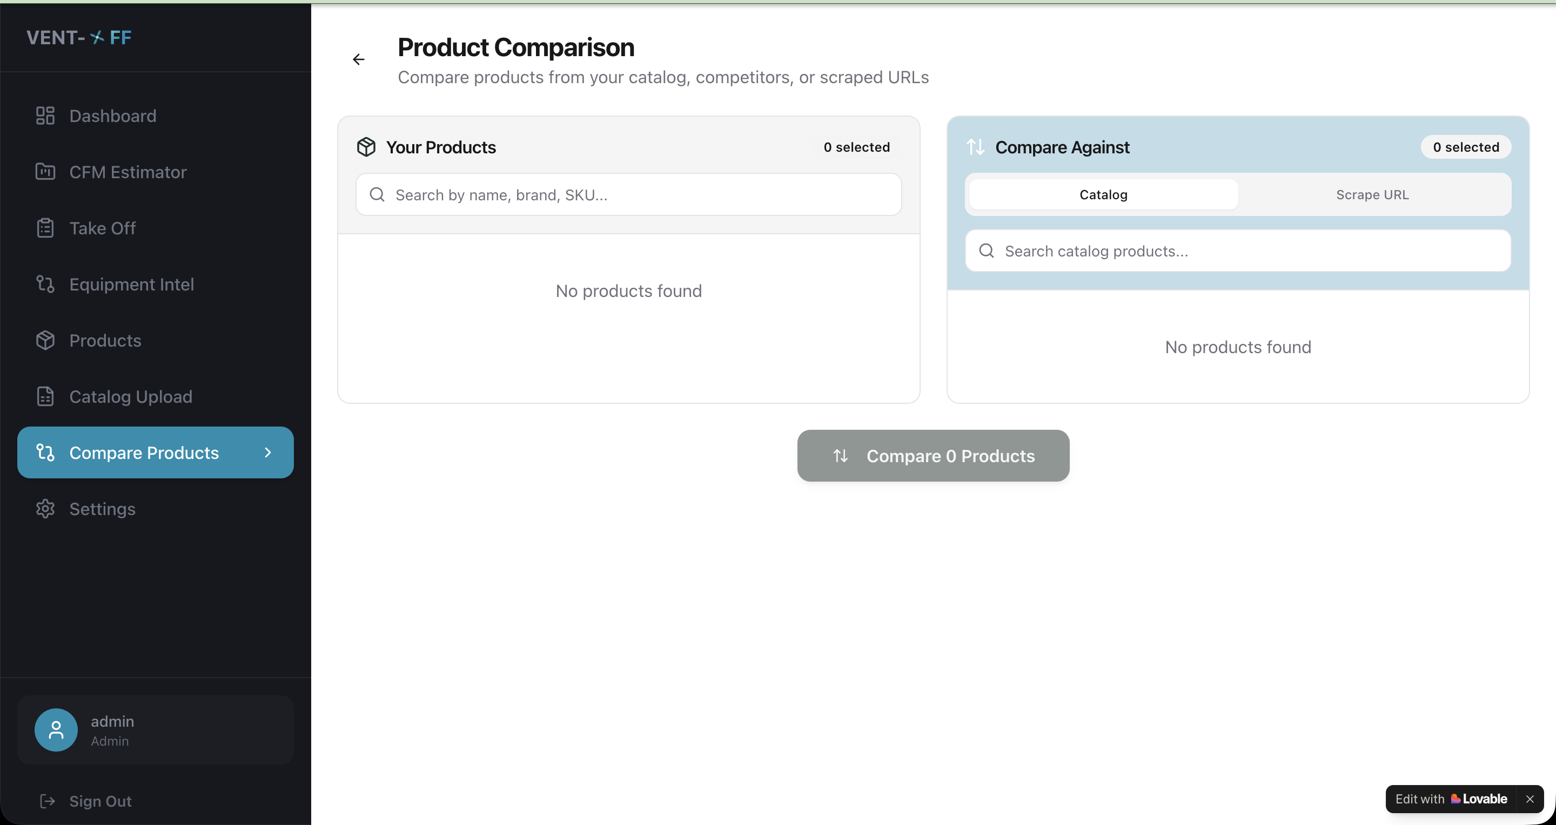1556x825 pixels.
Task: Click the Equipment Intel compare icon
Action: point(45,284)
